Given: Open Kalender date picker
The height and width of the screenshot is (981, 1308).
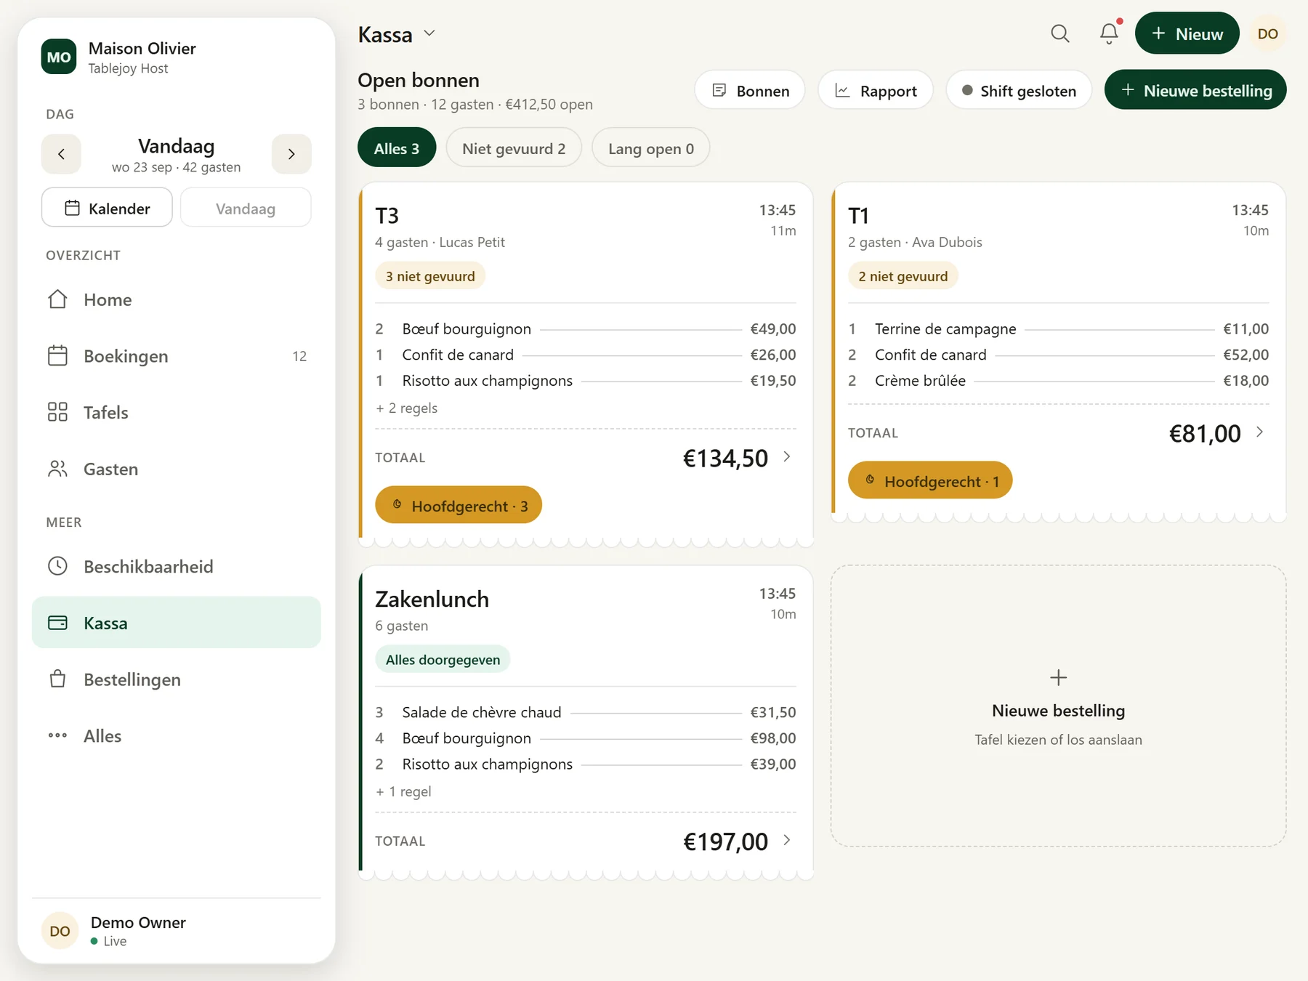Looking at the screenshot, I should (107, 208).
